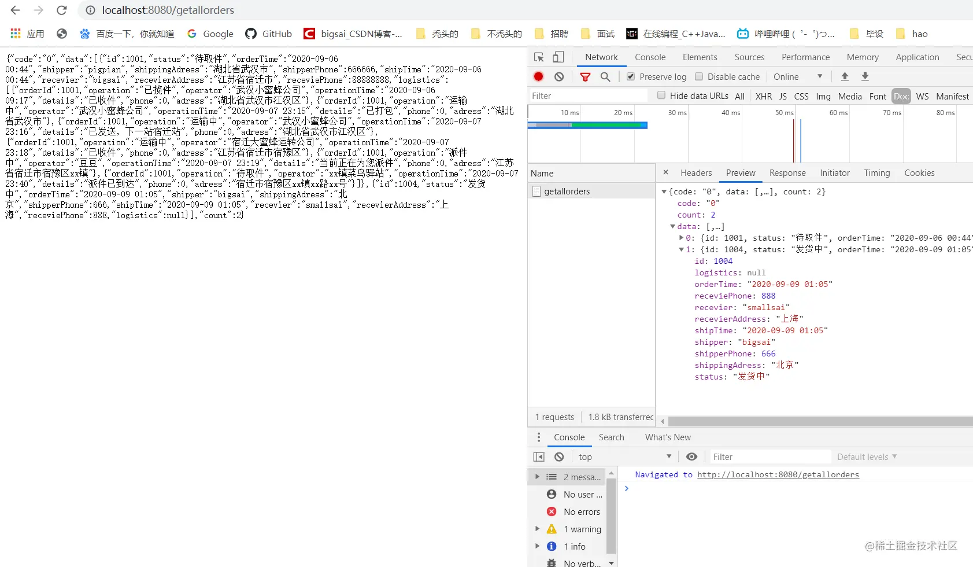Open drawer three-dot menu

[x=538, y=437]
